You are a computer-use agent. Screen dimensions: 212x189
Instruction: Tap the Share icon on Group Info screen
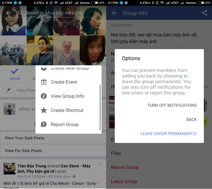coord(204,13)
